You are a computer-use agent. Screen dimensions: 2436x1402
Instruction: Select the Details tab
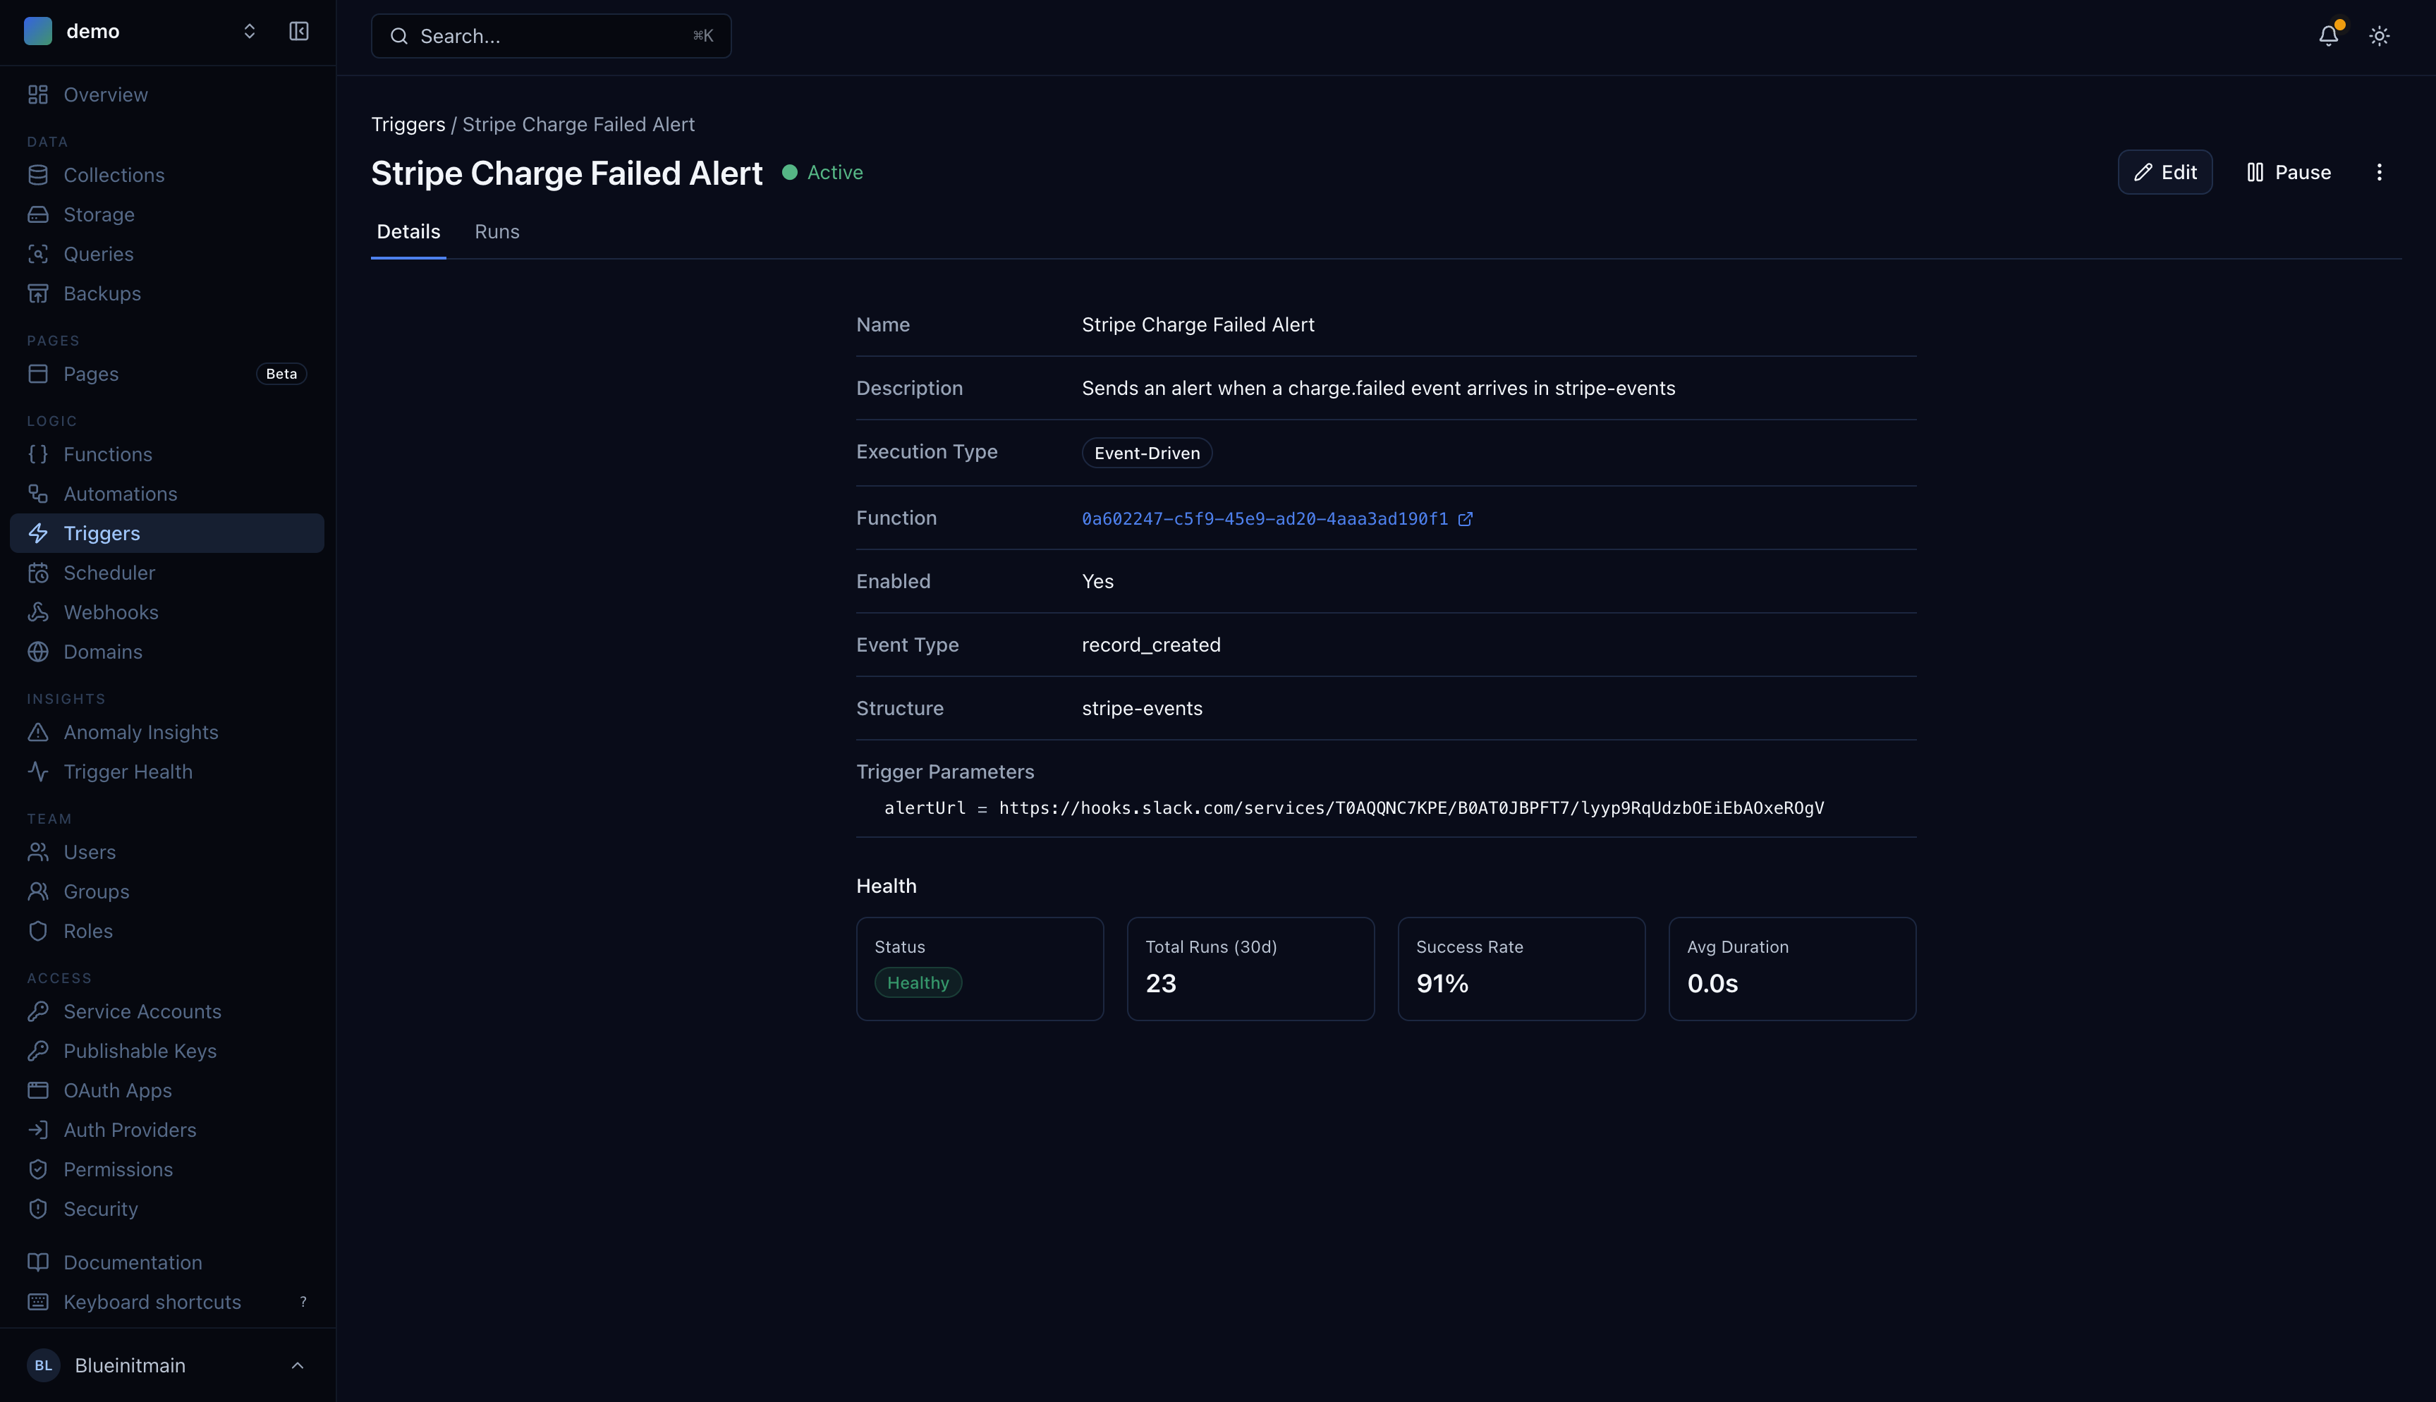[x=408, y=231]
